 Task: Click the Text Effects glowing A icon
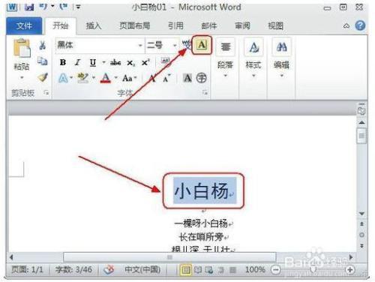click(63, 78)
